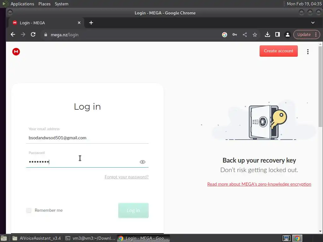Click show desktop icon in taskbar
Screen dimensions: 323x242
click(x=4, y=238)
